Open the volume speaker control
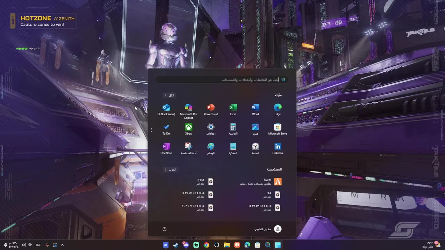Screen dimensions: 445x250 click(x=24, y=245)
